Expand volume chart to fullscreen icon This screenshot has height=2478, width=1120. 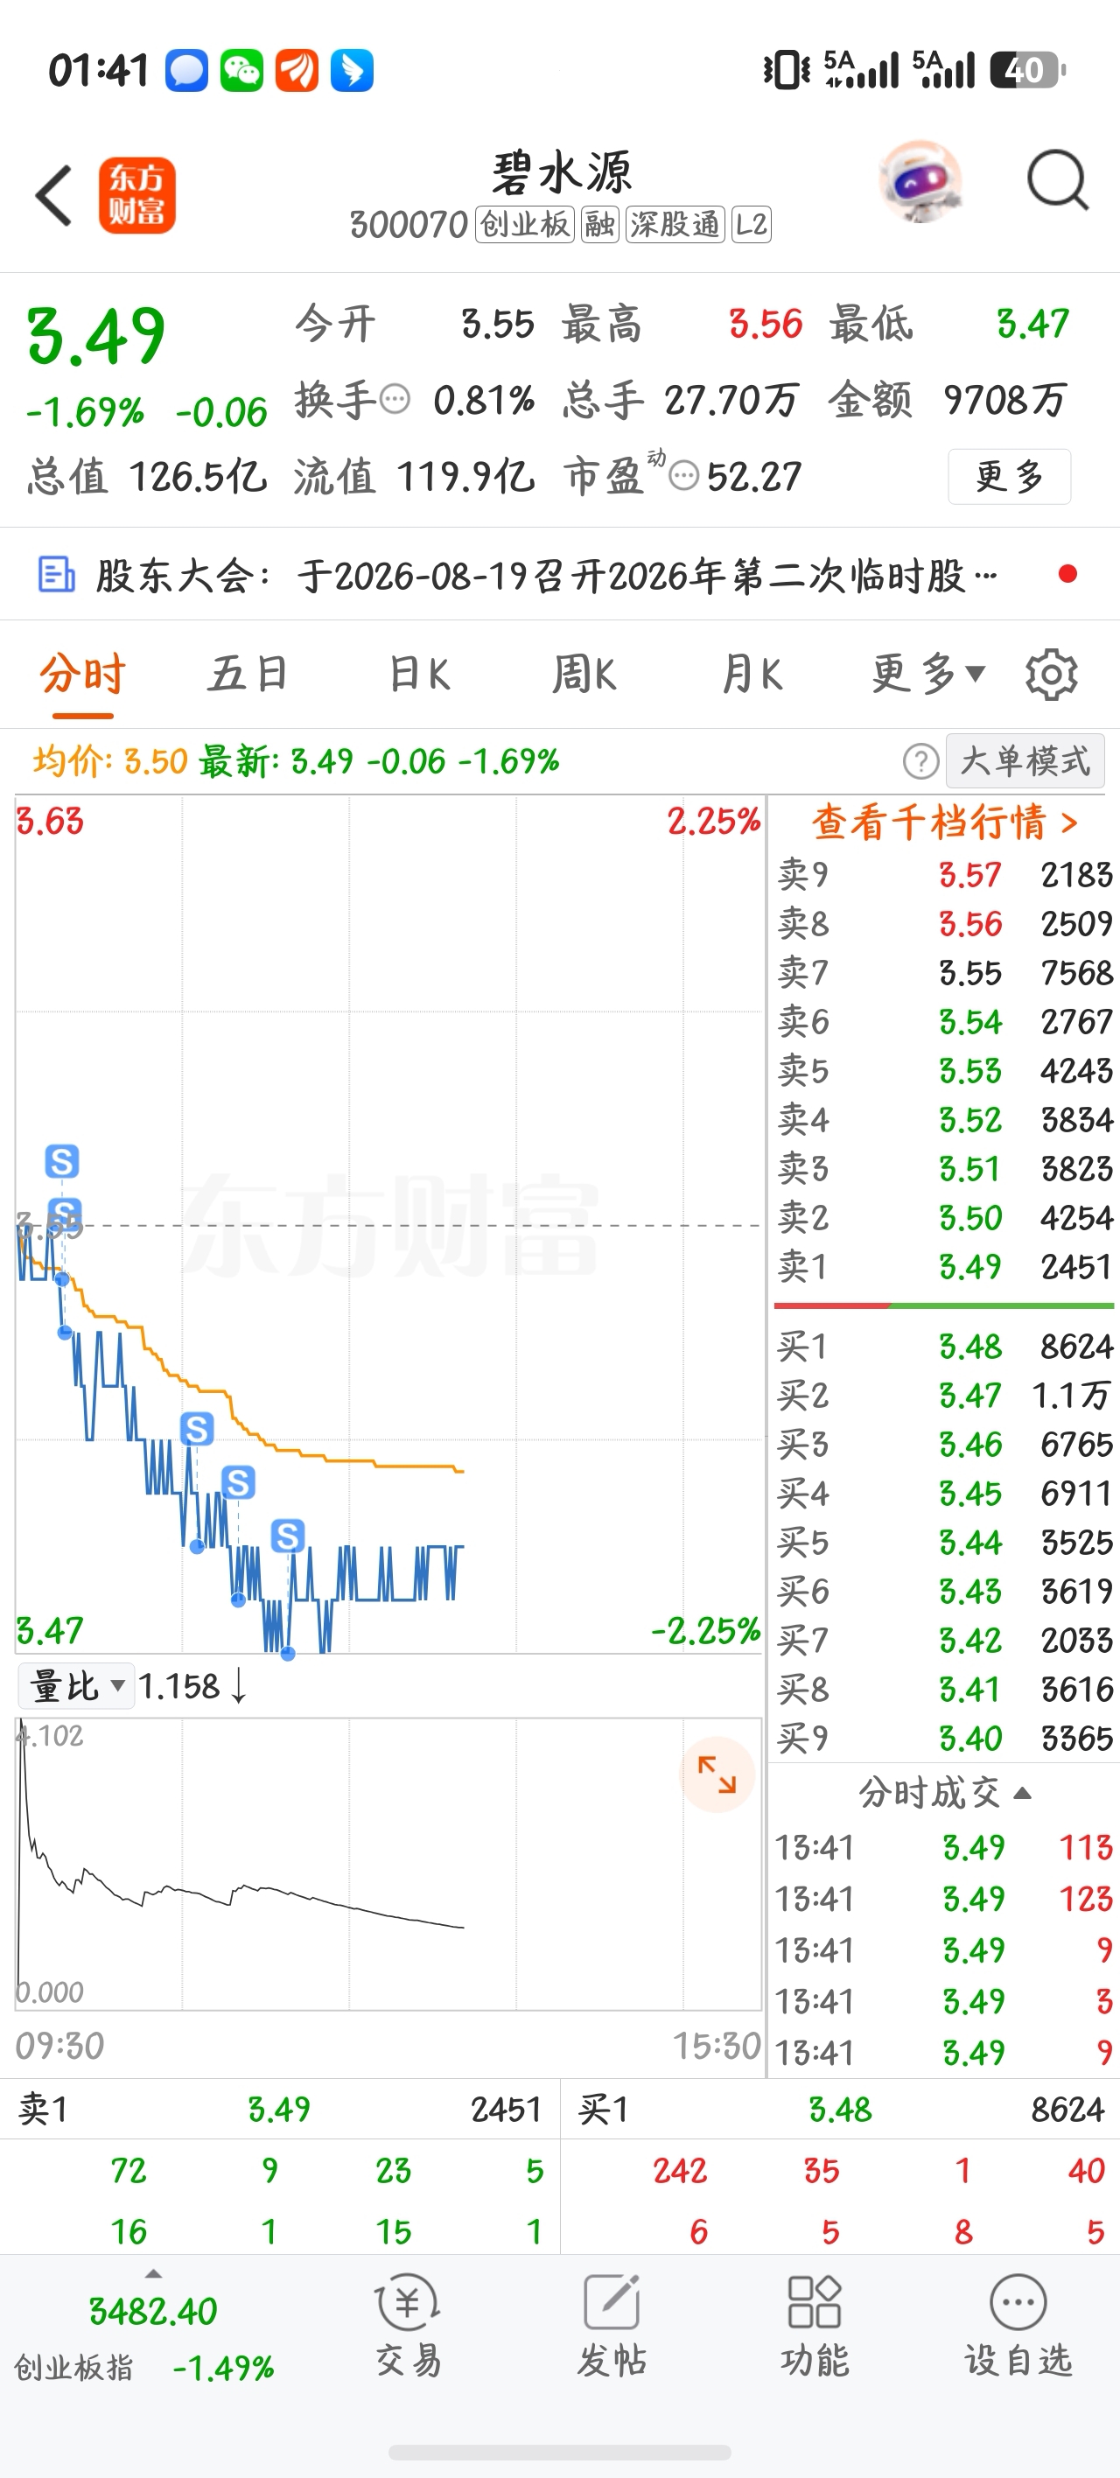tap(717, 1774)
